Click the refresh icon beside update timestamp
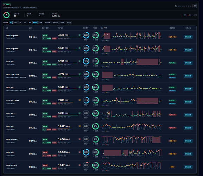Viewport: 203px width, 176px height. (x=195, y=6)
